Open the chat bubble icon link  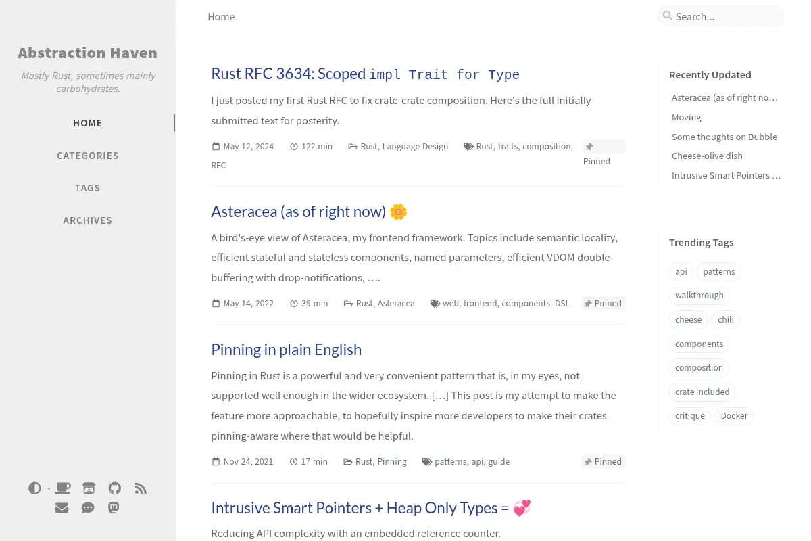click(x=88, y=507)
